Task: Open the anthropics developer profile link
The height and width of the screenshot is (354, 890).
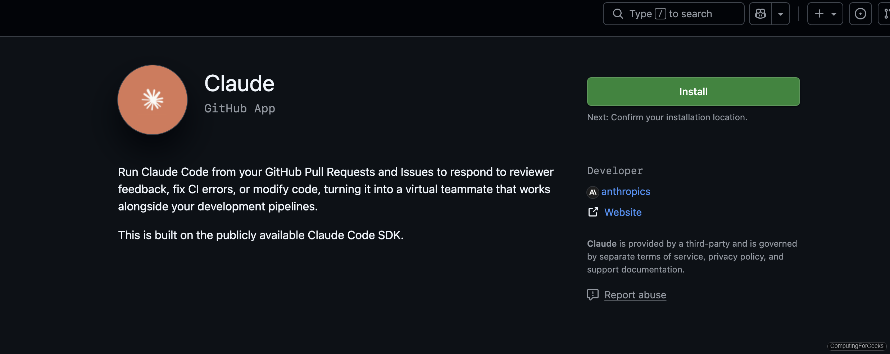Action: (x=626, y=192)
